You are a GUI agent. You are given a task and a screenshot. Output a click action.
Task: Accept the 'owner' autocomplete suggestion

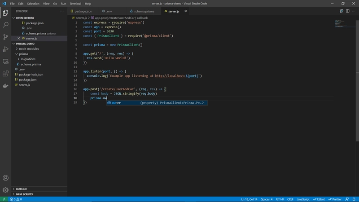click(x=157, y=103)
